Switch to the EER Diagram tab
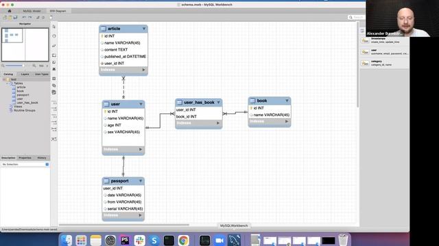This screenshot has width=439, height=246. pyautogui.click(x=58, y=11)
